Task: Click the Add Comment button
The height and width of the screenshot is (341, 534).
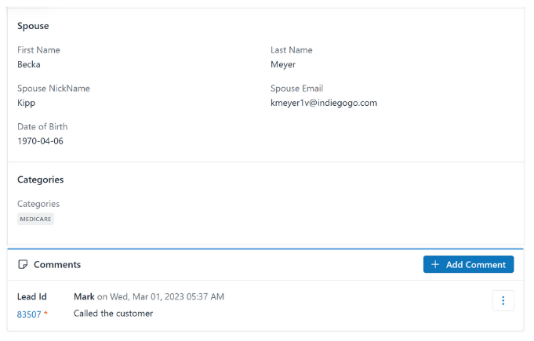Action: (x=468, y=264)
